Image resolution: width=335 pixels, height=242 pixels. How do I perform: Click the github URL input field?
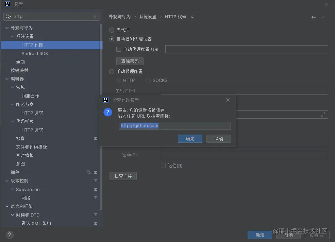(175, 126)
